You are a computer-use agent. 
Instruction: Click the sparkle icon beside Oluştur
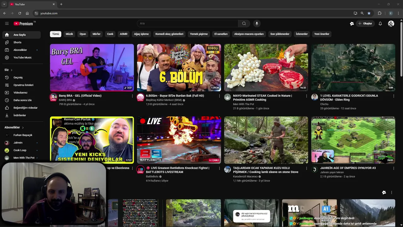tap(352, 23)
